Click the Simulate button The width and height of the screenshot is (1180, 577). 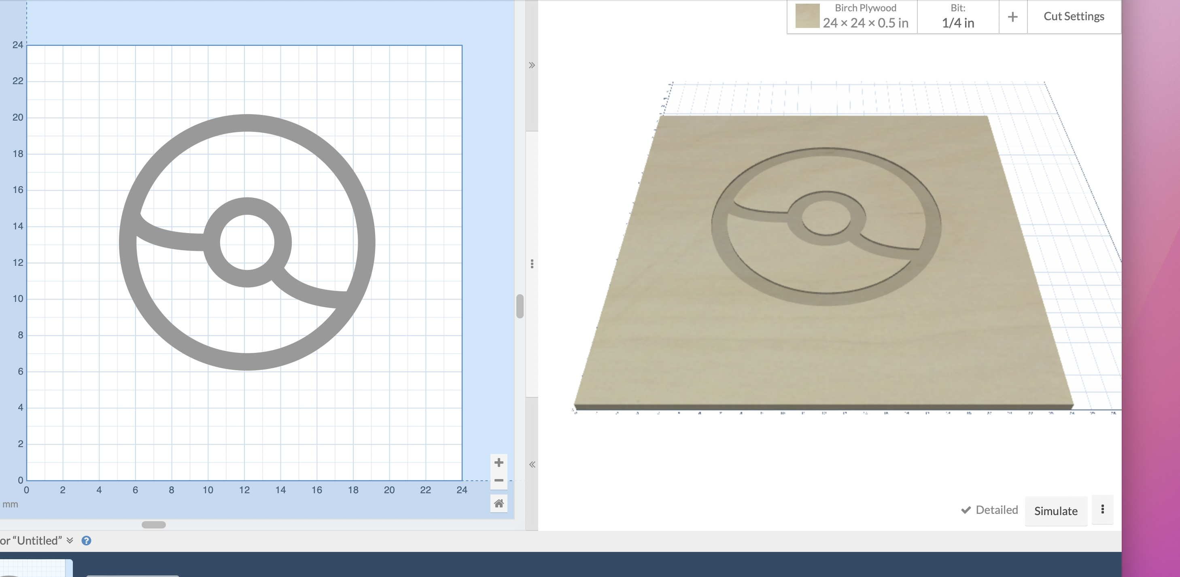pyautogui.click(x=1056, y=511)
